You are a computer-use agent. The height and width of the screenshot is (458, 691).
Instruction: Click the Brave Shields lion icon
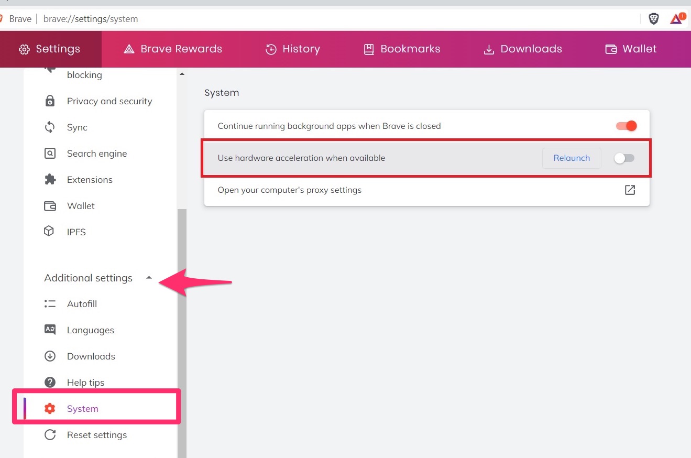(x=653, y=19)
